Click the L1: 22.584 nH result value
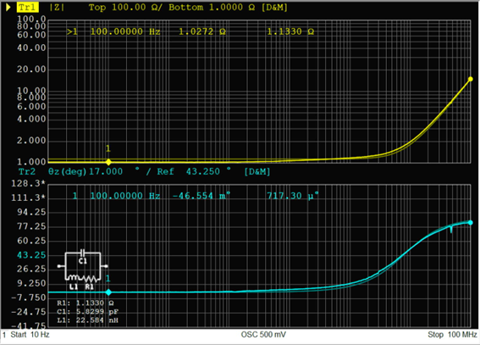This screenshot has width=480, height=345. pos(87,320)
